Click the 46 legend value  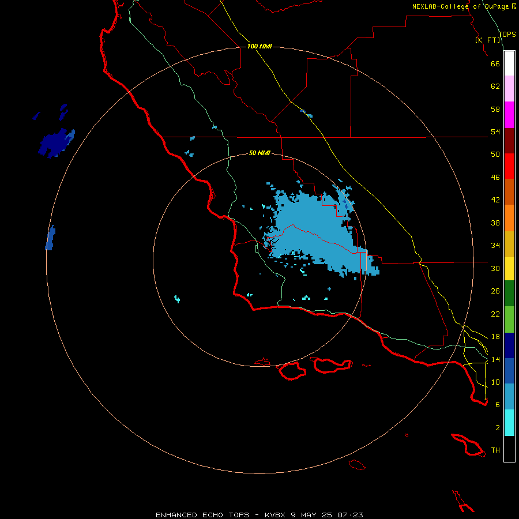[x=495, y=178]
